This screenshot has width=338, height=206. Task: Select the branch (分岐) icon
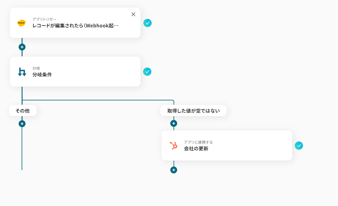point(21,72)
